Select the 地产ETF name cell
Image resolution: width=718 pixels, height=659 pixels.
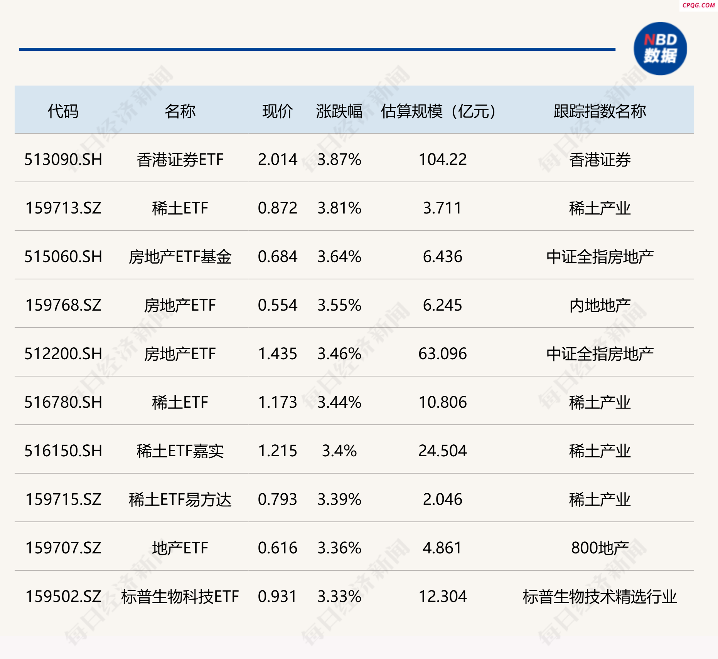click(180, 548)
